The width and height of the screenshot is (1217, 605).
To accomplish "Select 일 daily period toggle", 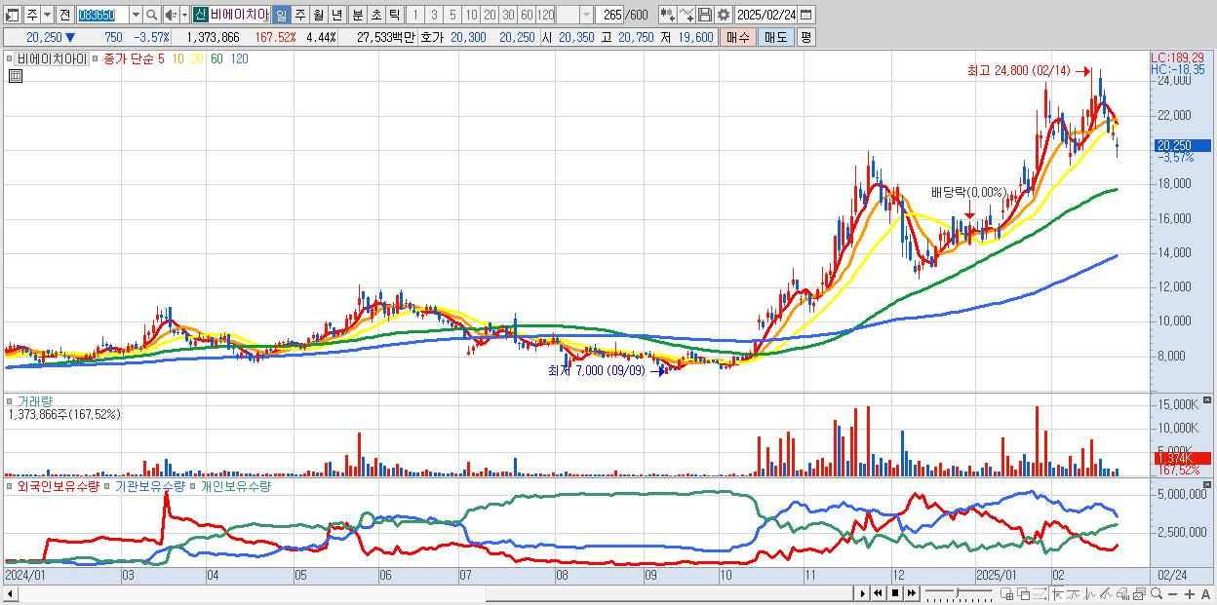I will [x=281, y=15].
